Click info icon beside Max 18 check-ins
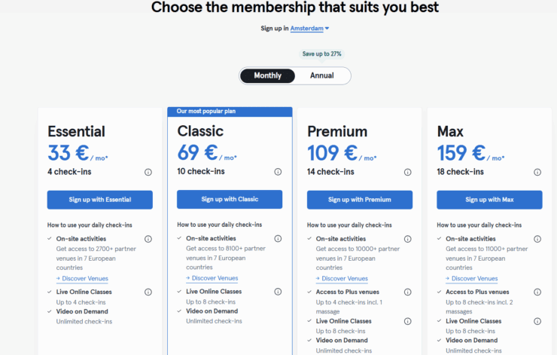 point(537,172)
